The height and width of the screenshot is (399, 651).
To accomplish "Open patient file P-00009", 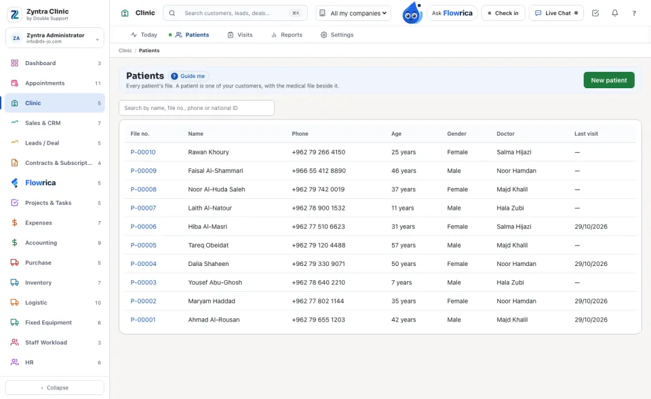I will pyautogui.click(x=143, y=171).
